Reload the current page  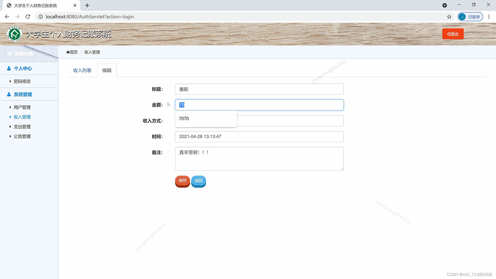click(28, 17)
